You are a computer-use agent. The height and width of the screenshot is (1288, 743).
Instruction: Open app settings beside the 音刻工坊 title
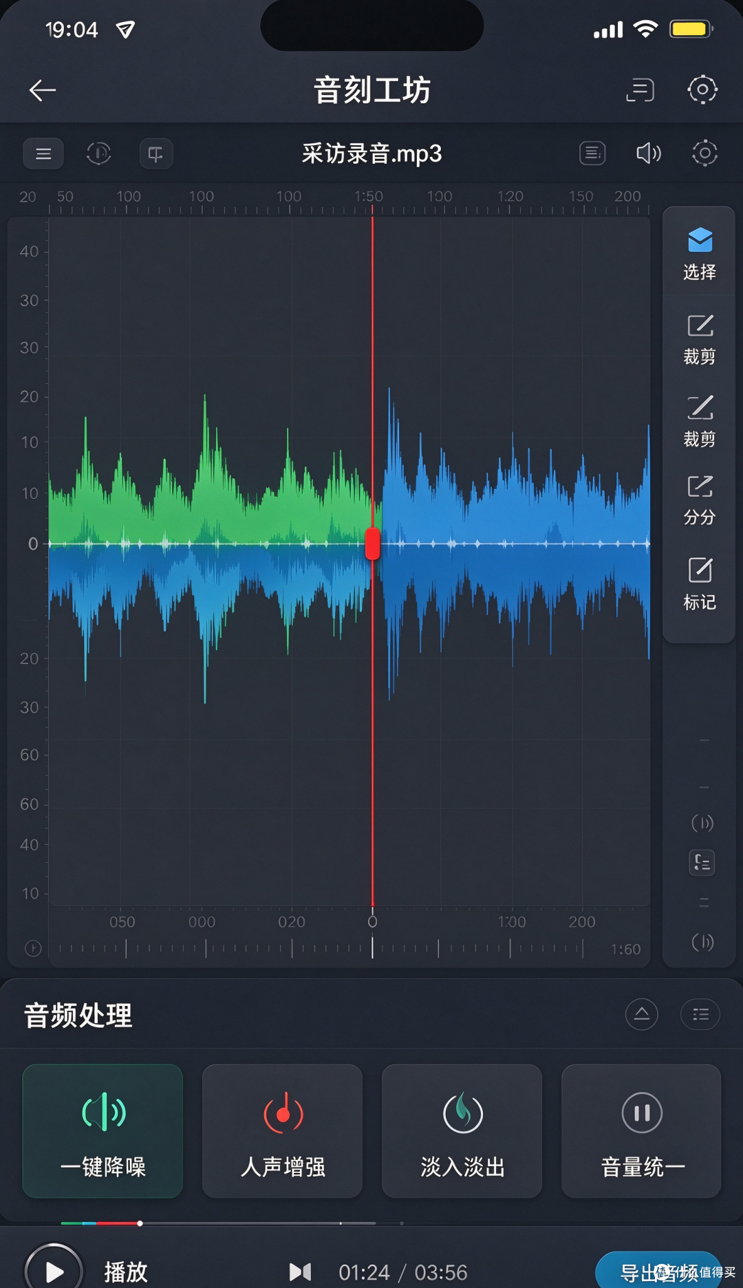tap(702, 89)
